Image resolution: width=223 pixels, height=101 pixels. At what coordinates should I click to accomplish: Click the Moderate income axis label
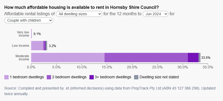pyautogui.click(x=22, y=58)
